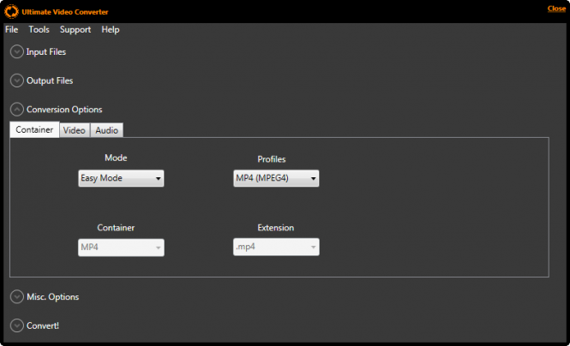Open the File menu
570x346 pixels.
click(12, 29)
